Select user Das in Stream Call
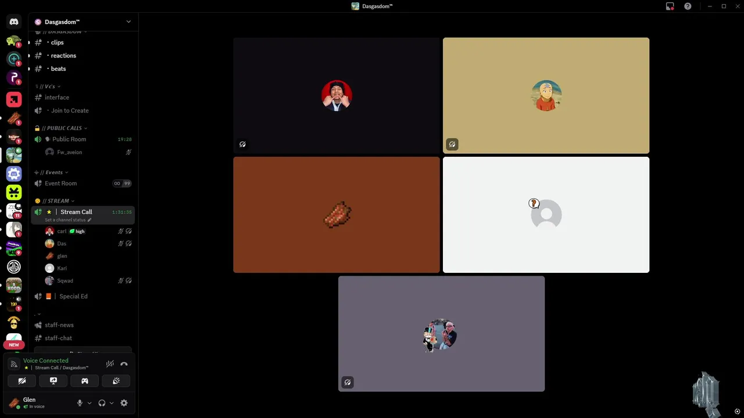 click(x=88, y=243)
